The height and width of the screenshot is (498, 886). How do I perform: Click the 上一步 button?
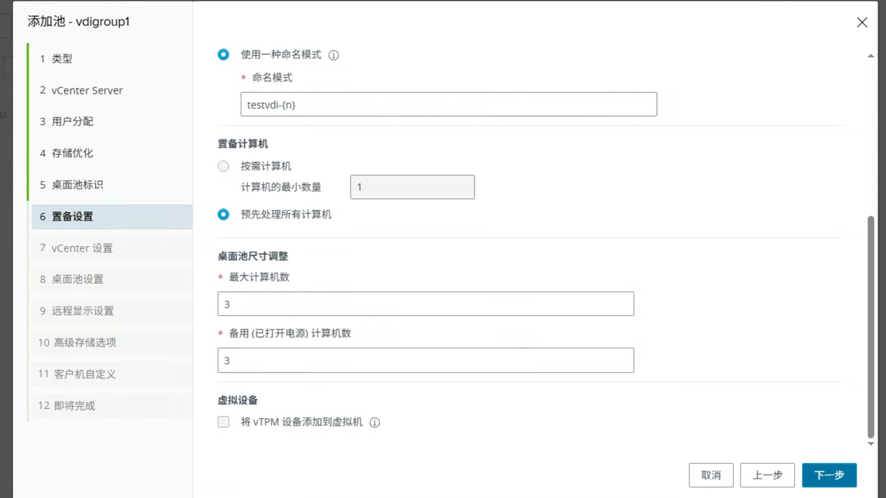767,475
